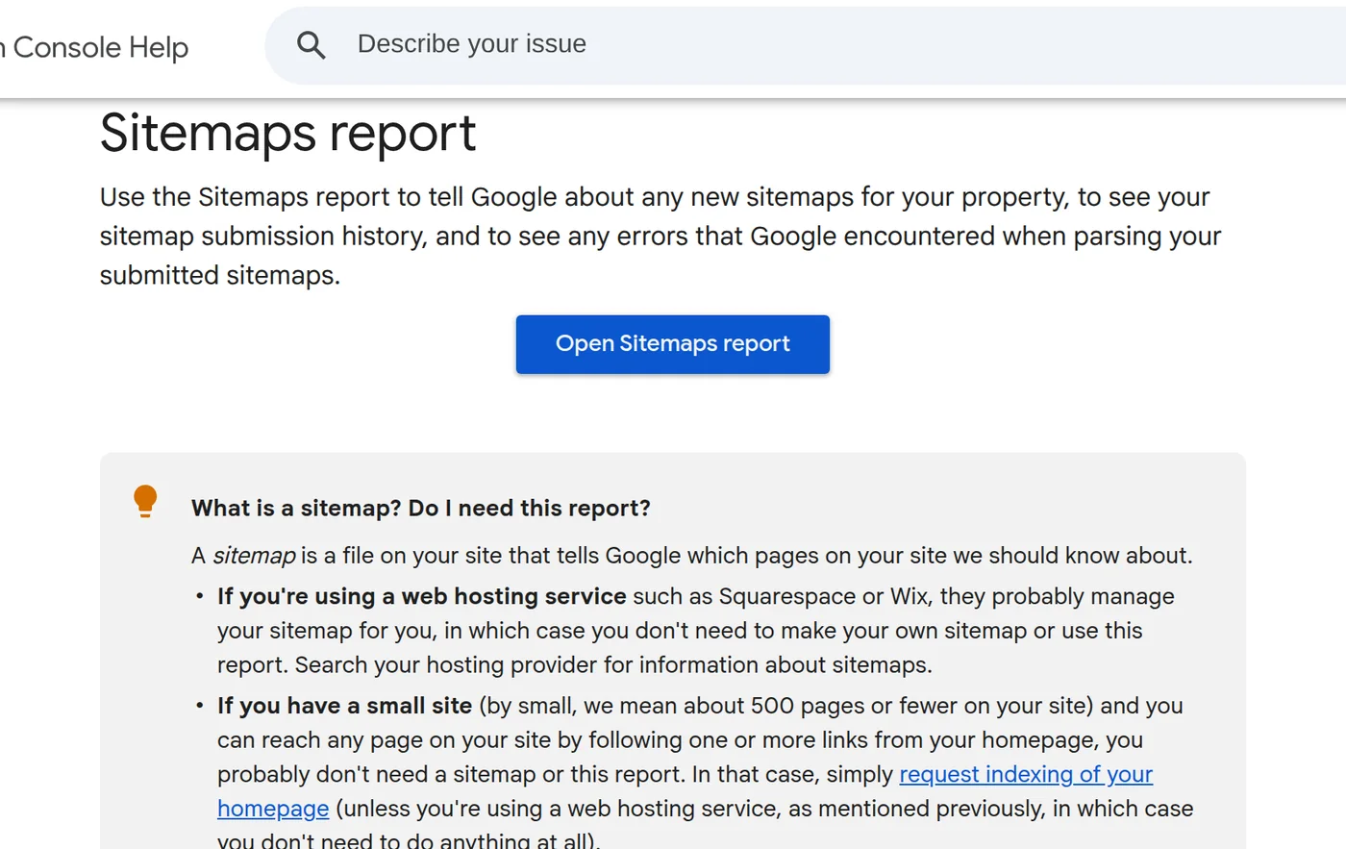Click "What is a sitemap? Do I need this report?" heading

click(x=421, y=508)
